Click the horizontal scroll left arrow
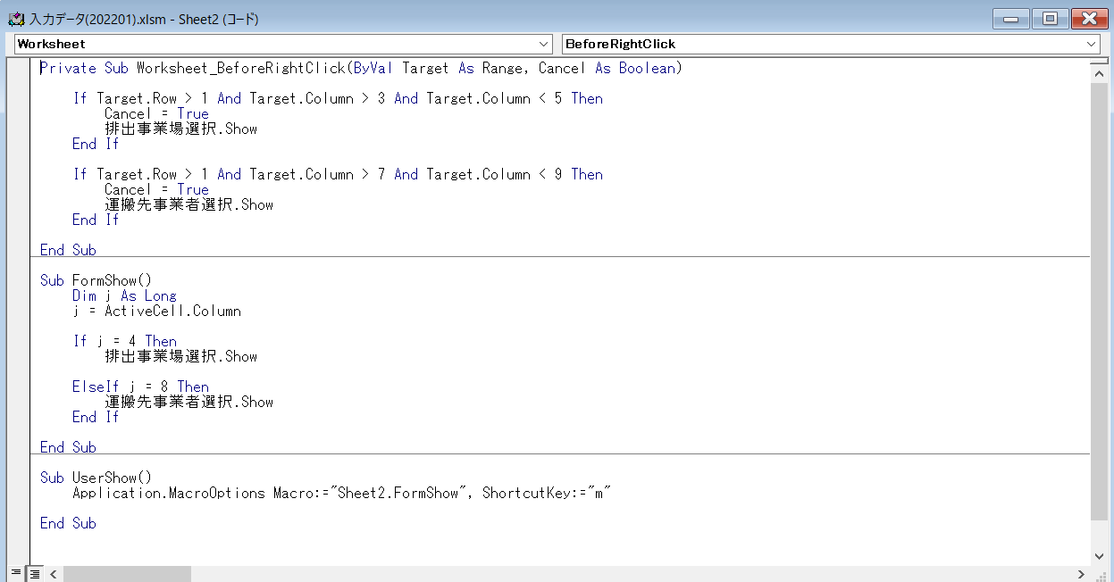Screen dimensions: 1114x582 pyautogui.click(x=54, y=574)
